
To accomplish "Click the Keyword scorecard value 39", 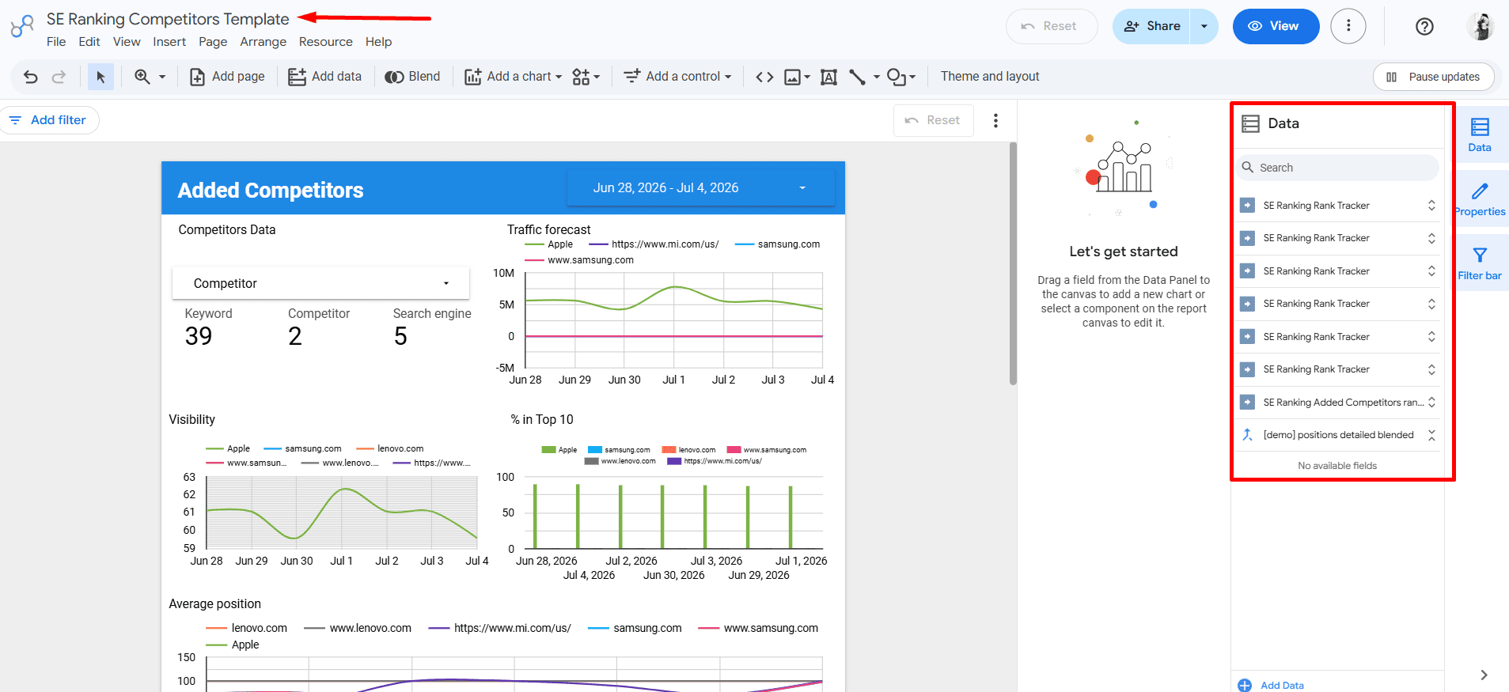I will click(199, 336).
